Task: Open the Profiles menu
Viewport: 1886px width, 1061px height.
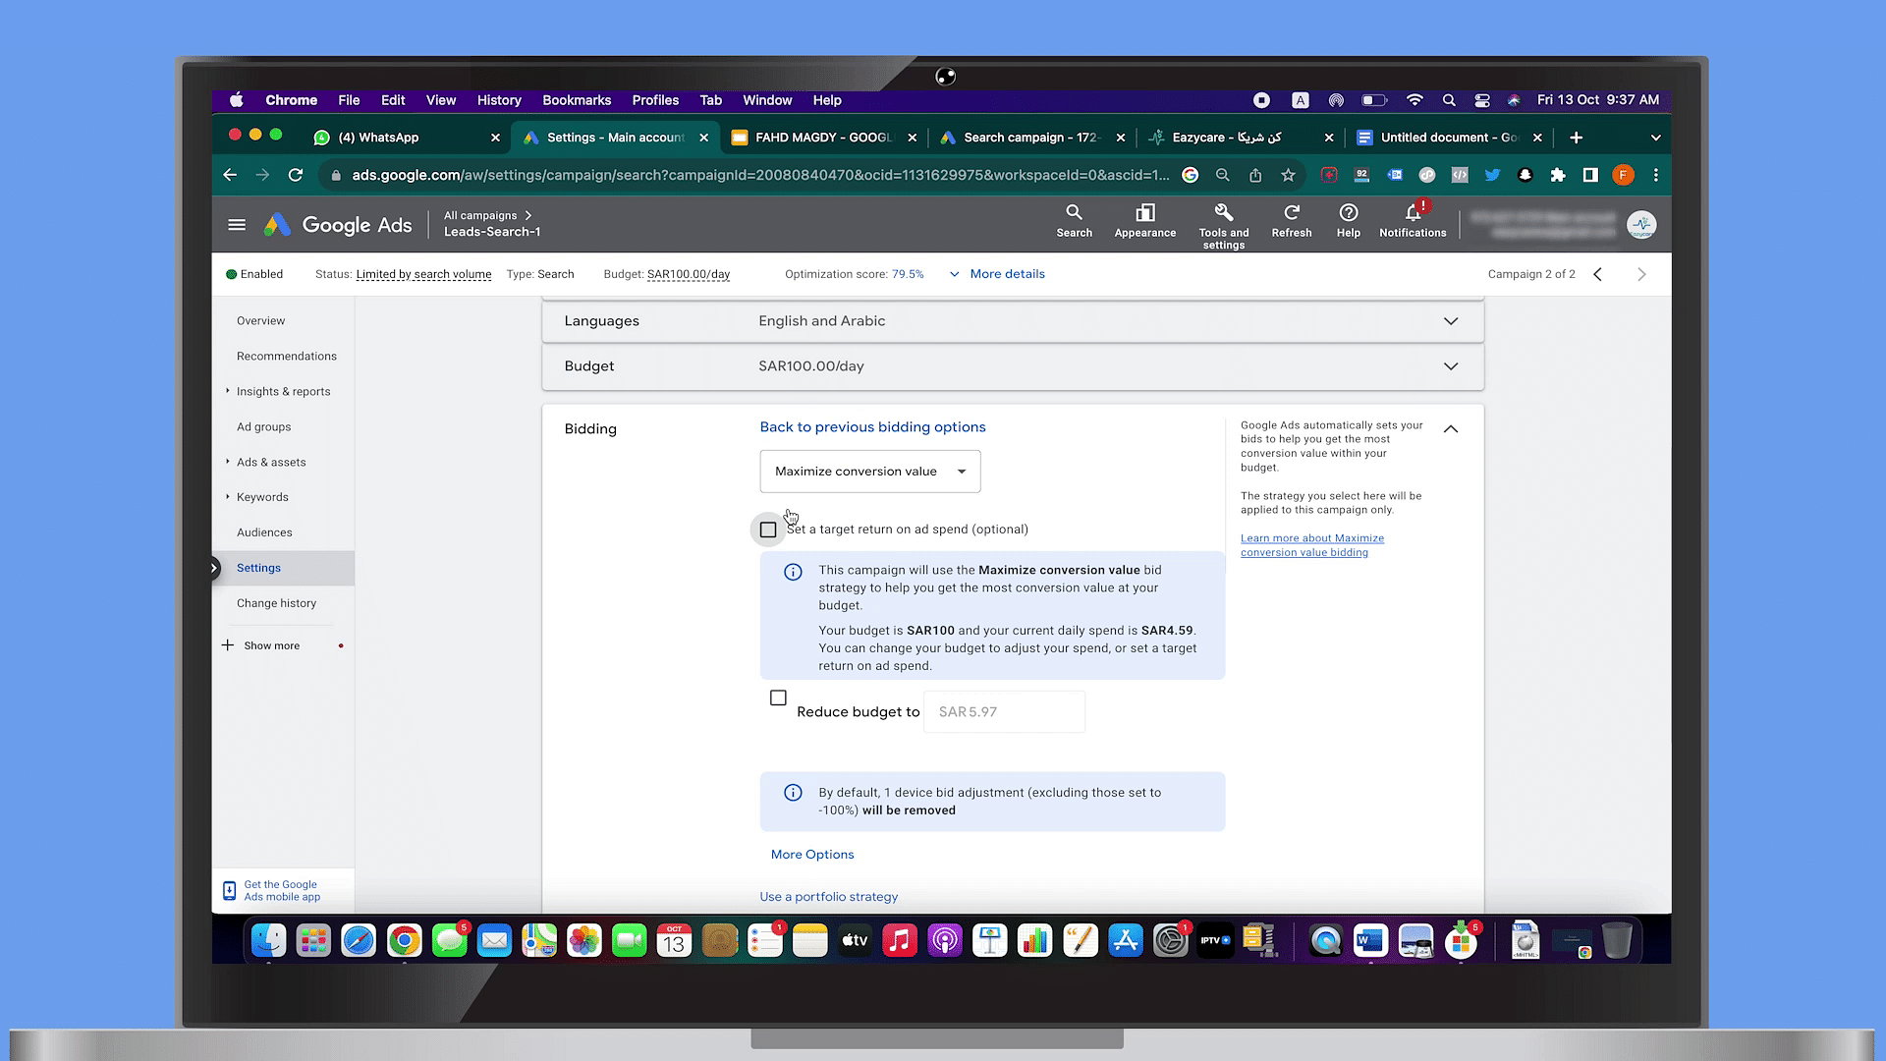Action: 655,100
